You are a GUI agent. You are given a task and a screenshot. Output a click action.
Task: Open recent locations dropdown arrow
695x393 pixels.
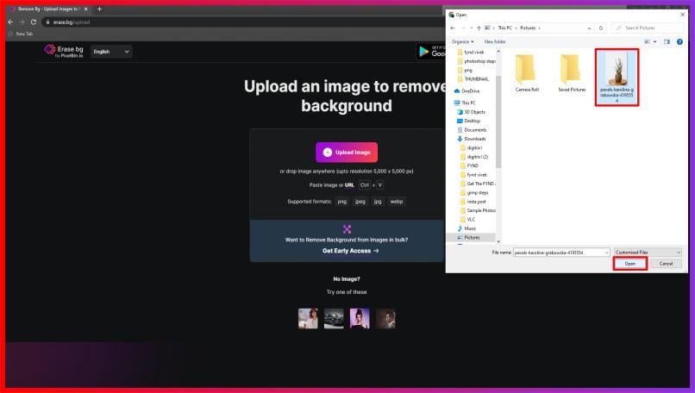(x=471, y=28)
